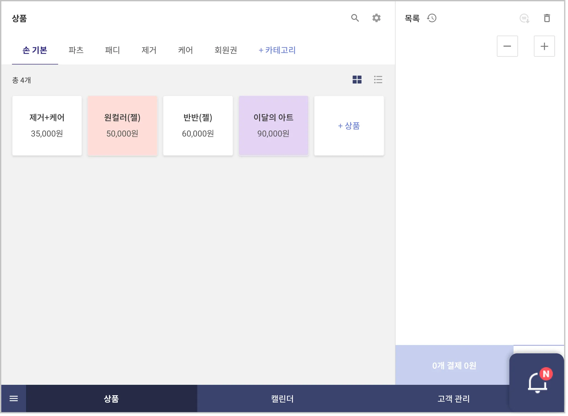Select the 회원권 category tab
The image size is (568, 416).
225,50
